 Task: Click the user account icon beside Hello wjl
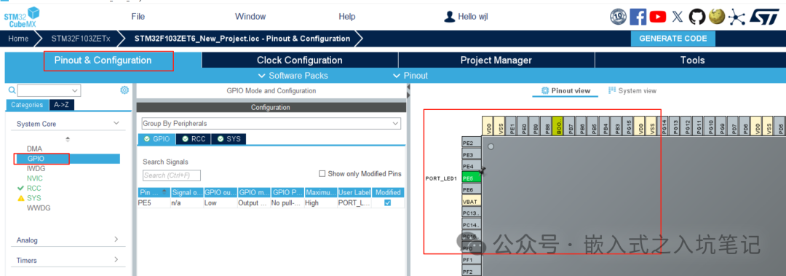(450, 17)
